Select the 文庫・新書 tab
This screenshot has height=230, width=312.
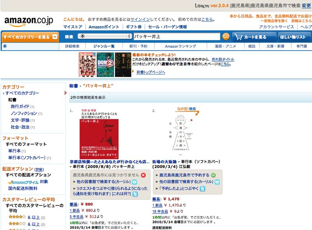(x=275, y=46)
